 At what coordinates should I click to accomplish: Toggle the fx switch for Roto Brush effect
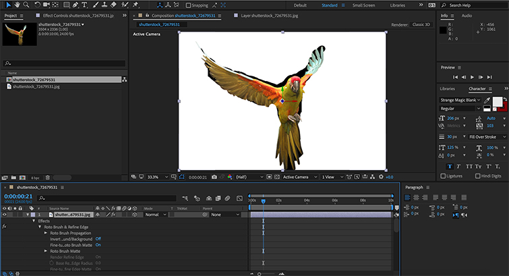(4, 226)
